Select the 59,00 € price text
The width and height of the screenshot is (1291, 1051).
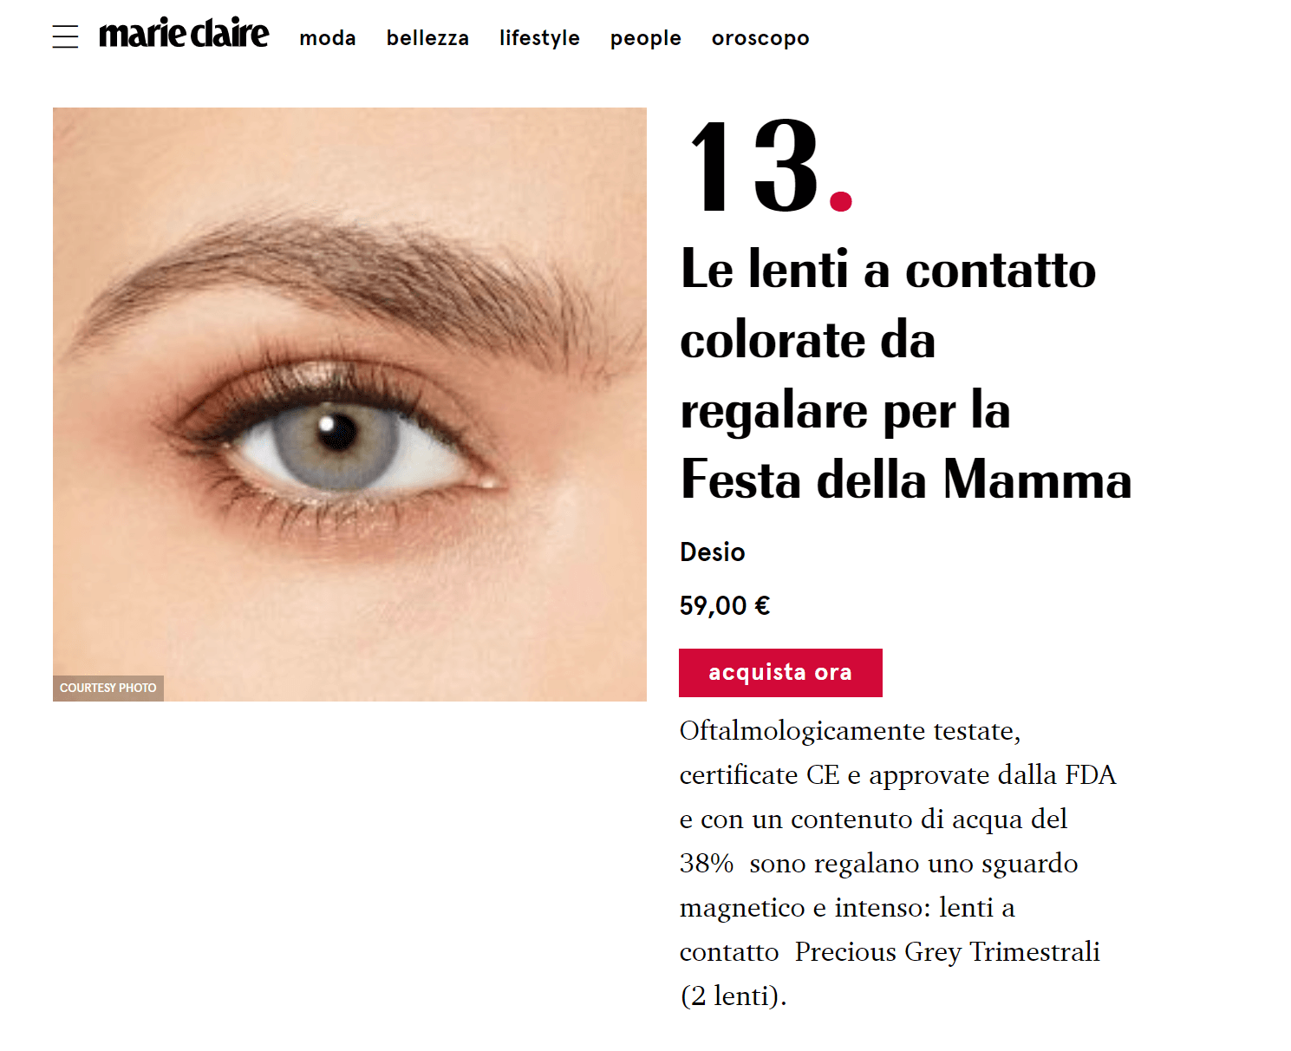(725, 605)
